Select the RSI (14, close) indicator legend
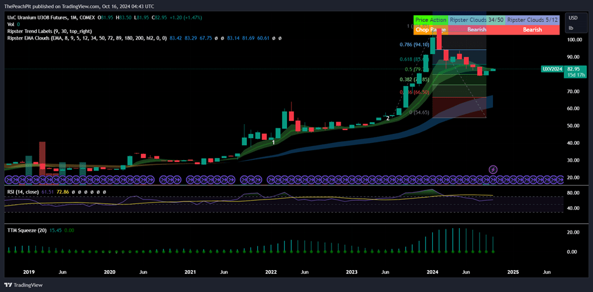Image resolution: width=593 pixels, height=292 pixels. (x=23, y=192)
